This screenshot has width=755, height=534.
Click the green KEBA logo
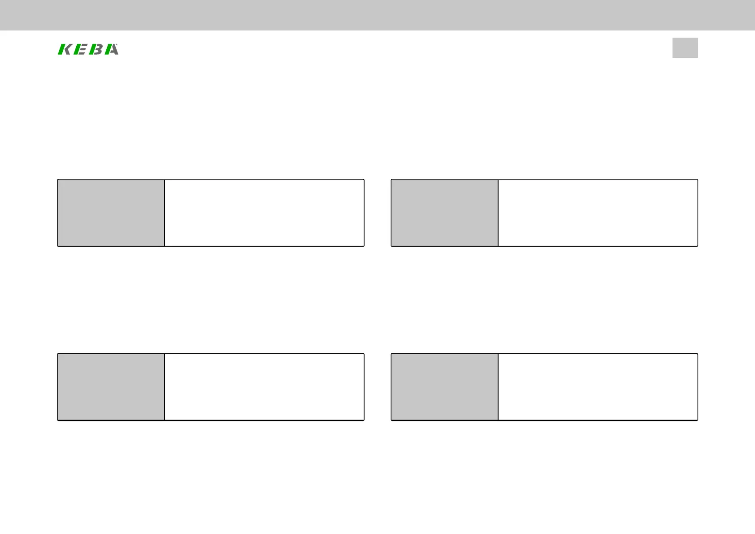pyautogui.click(x=88, y=49)
